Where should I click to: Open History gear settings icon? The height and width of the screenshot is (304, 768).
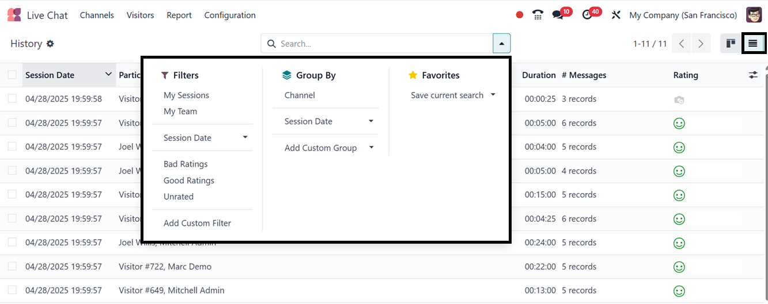[50, 44]
